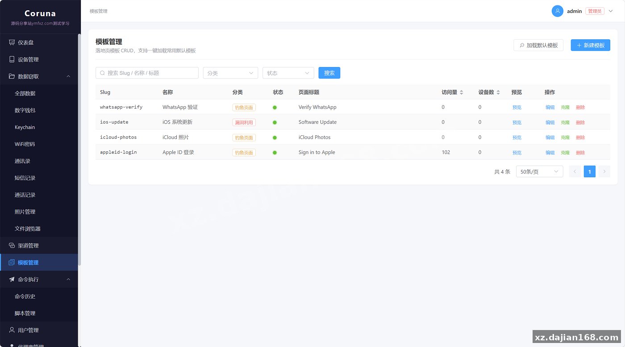The width and height of the screenshot is (625, 347).
Task: Open 命令历史 in the sidebar
Action: [x=39, y=297]
